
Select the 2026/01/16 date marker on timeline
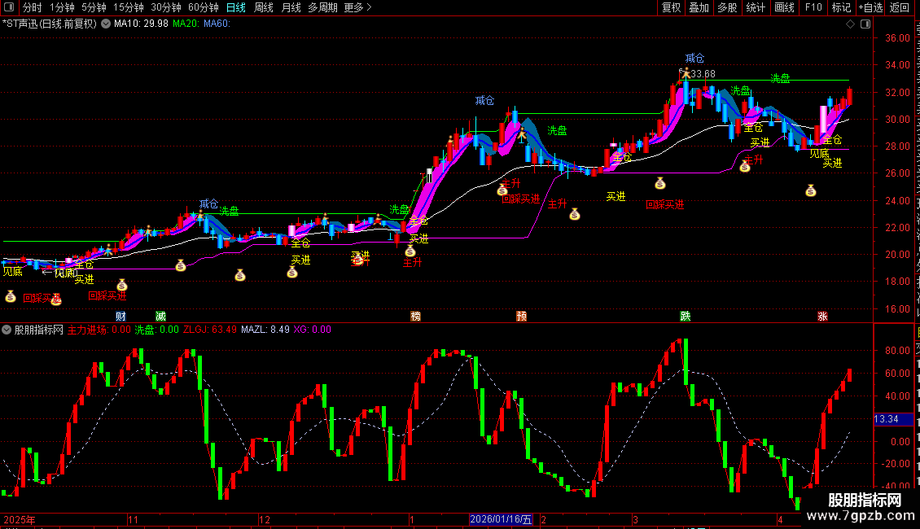(x=501, y=519)
